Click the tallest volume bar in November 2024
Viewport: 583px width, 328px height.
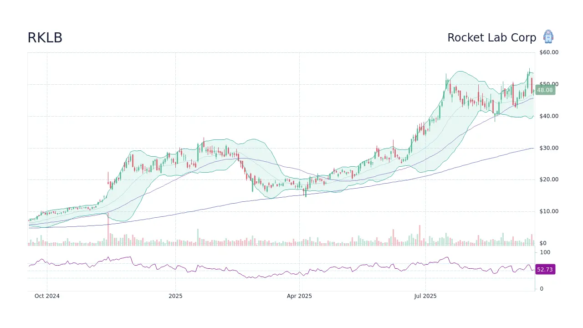[108, 229]
